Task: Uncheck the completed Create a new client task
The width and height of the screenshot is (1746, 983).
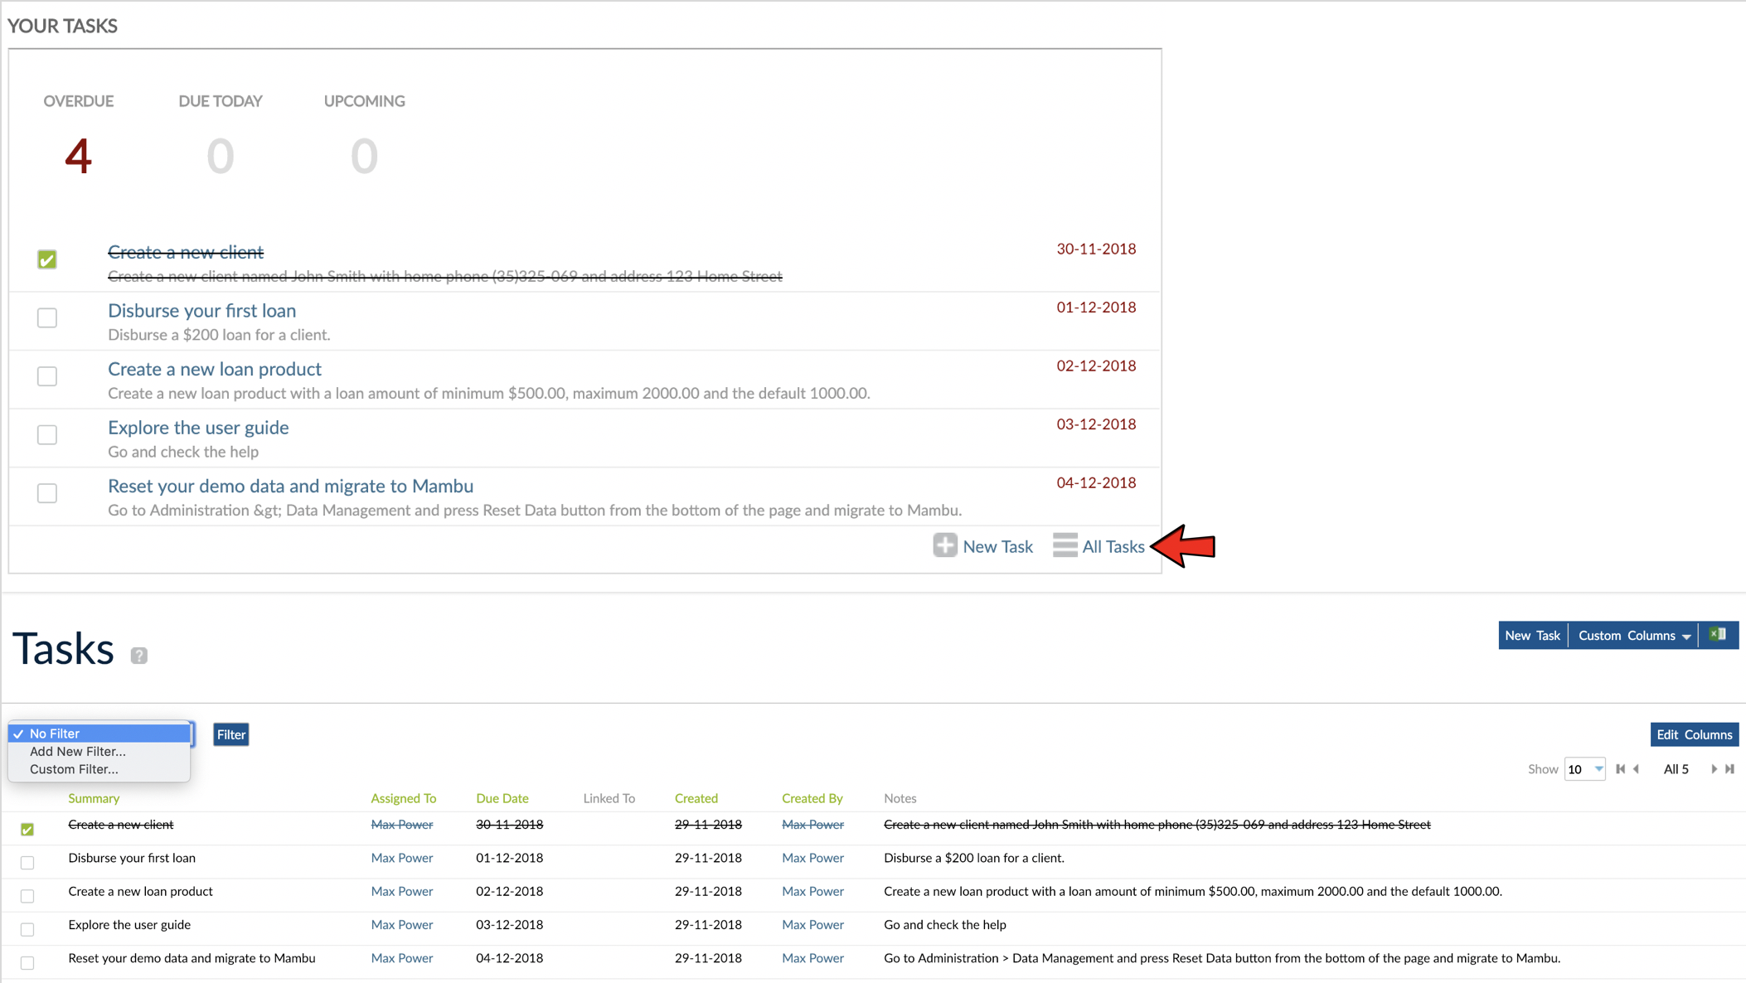Action: point(47,259)
